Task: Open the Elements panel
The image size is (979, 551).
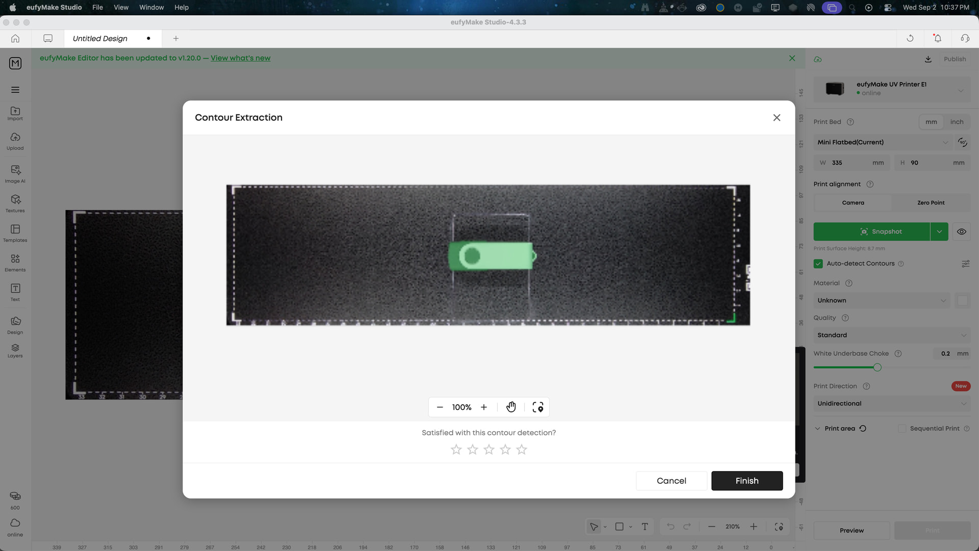Action: (15, 263)
